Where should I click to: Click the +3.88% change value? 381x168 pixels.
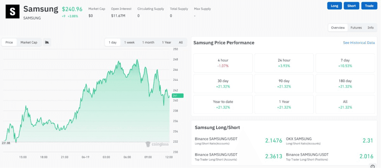point(73,16)
